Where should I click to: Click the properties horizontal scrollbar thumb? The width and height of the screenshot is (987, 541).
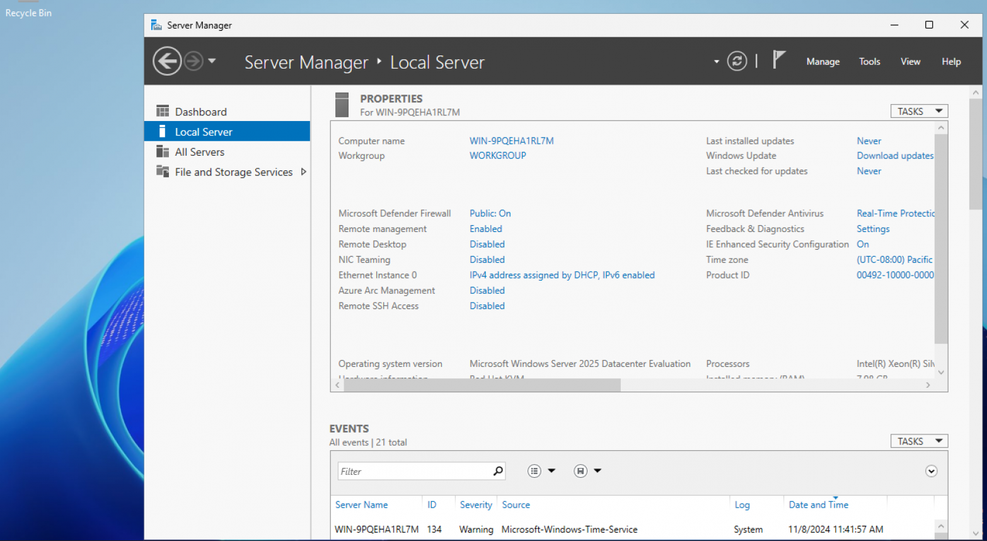click(x=482, y=385)
